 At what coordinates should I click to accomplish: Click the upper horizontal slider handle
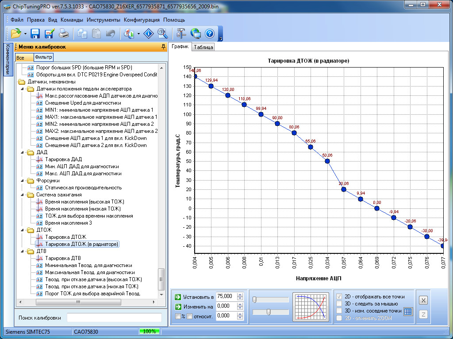(x=255, y=300)
